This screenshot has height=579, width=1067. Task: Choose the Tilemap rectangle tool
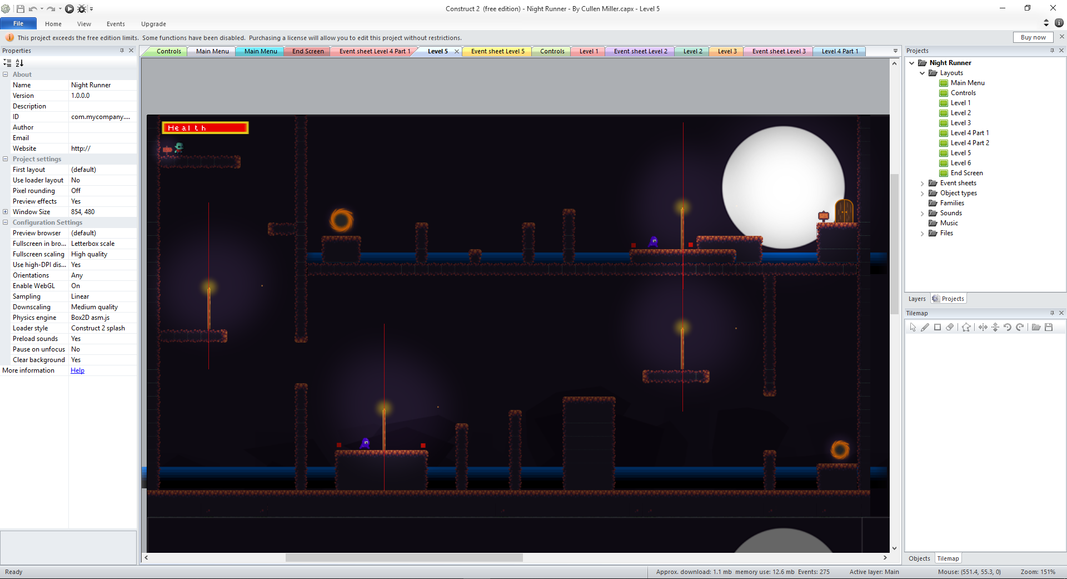(938, 327)
